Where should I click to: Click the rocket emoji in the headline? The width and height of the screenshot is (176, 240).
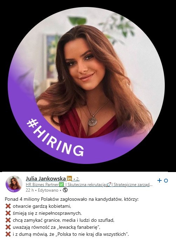pos(109,185)
